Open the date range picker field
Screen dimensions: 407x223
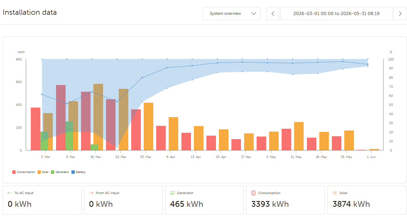click(336, 13)
